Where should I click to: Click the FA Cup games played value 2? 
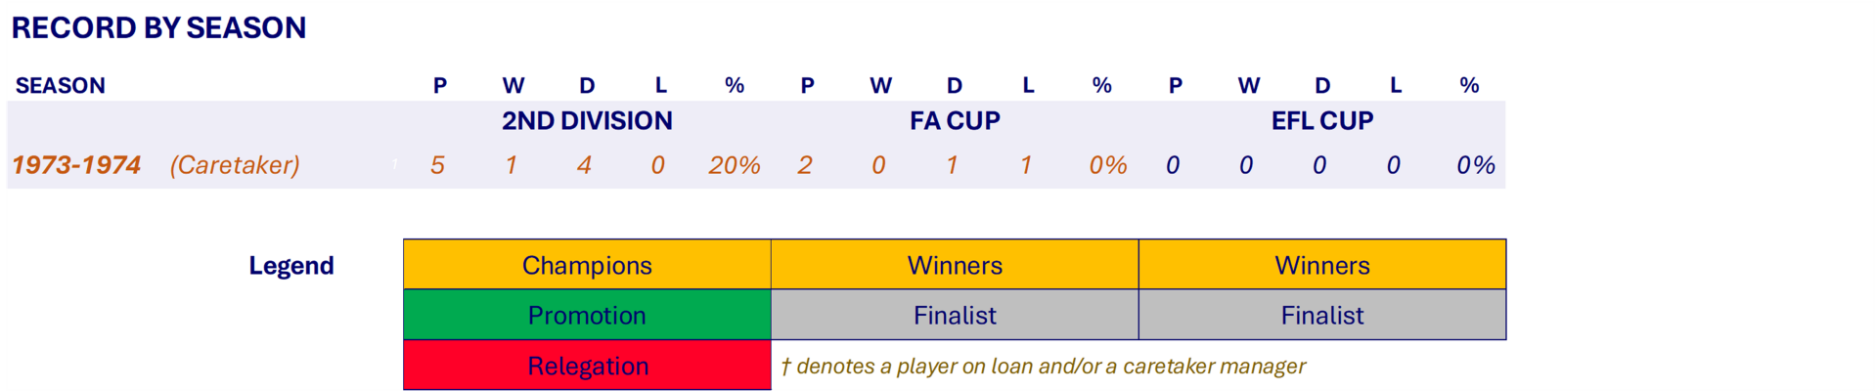805,165
